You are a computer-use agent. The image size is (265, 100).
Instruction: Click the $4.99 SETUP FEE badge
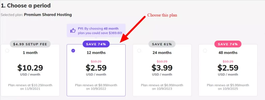30,44
